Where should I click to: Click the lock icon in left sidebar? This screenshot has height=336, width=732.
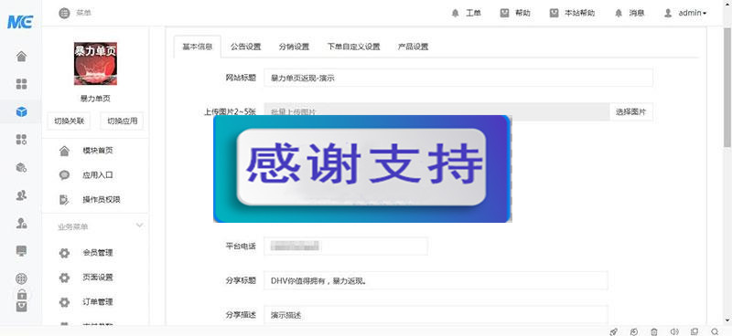(21, 294)
